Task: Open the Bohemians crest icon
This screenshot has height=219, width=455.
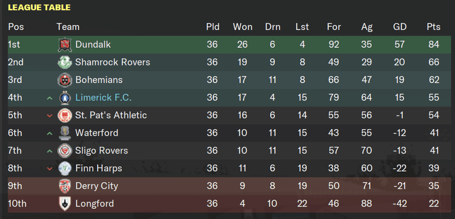Action: [x=65, y=80]
